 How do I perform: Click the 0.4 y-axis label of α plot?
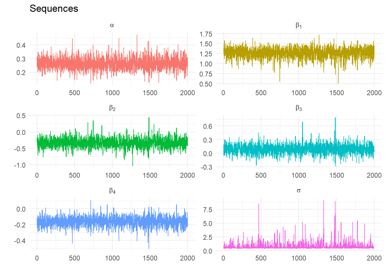21,45
